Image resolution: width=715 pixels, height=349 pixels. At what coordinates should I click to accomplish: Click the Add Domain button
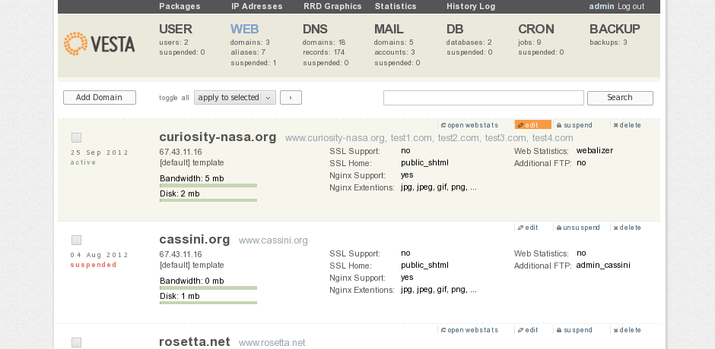coord(100,97)
